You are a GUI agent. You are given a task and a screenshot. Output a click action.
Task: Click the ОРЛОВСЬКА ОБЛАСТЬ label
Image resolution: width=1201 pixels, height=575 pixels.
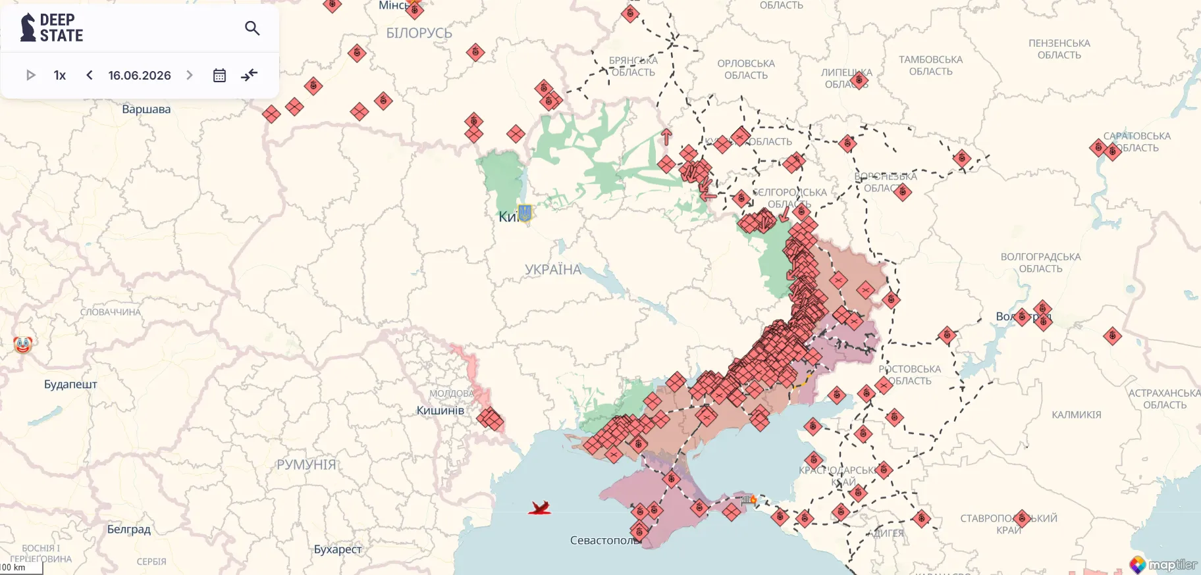[x=746, y=69]
